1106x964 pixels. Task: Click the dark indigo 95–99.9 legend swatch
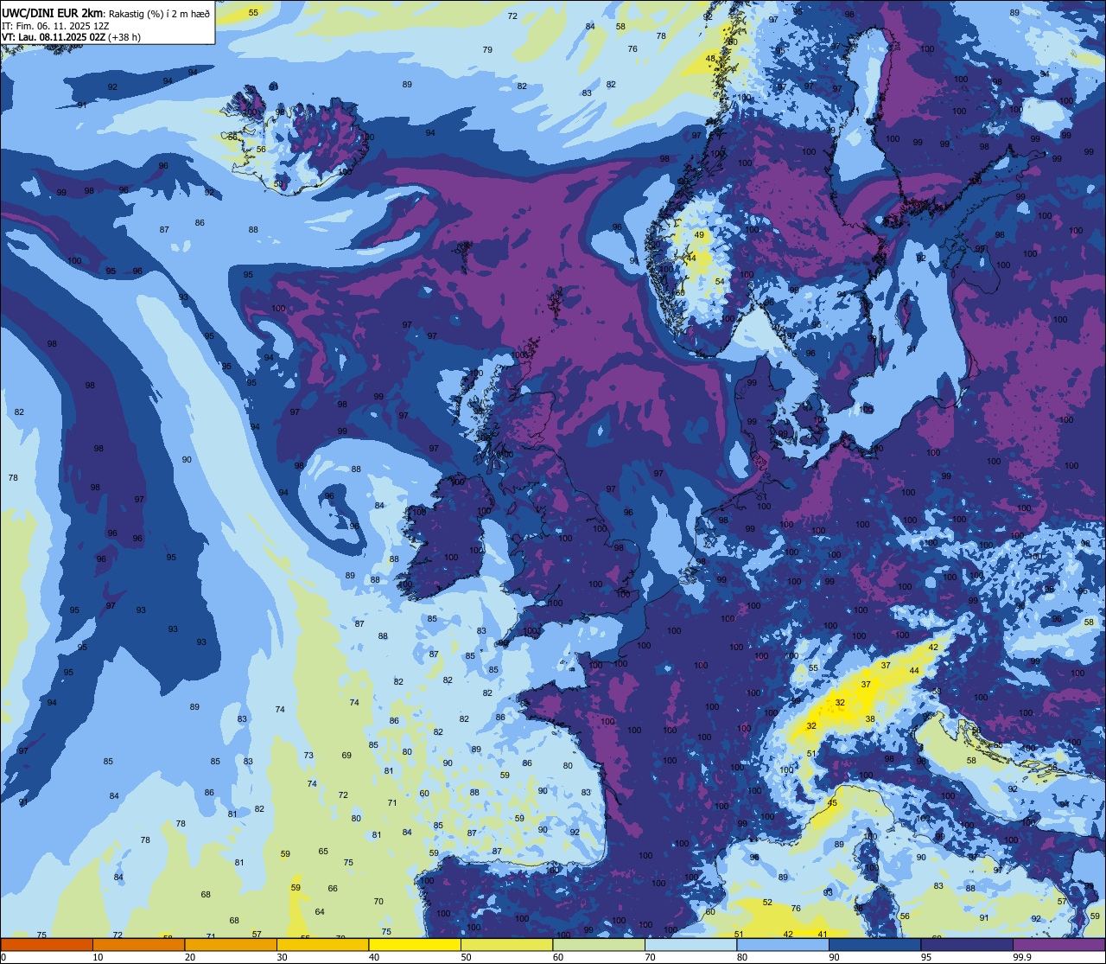coord(967,945)
